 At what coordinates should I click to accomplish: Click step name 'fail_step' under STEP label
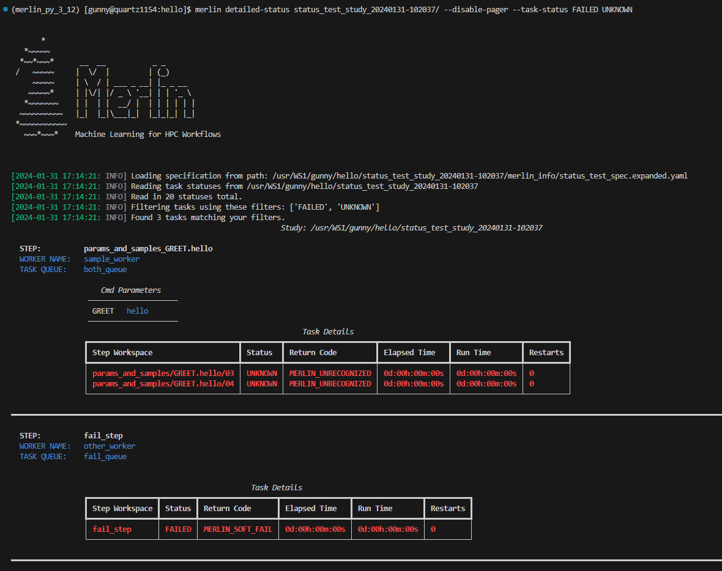pos(103,436)
